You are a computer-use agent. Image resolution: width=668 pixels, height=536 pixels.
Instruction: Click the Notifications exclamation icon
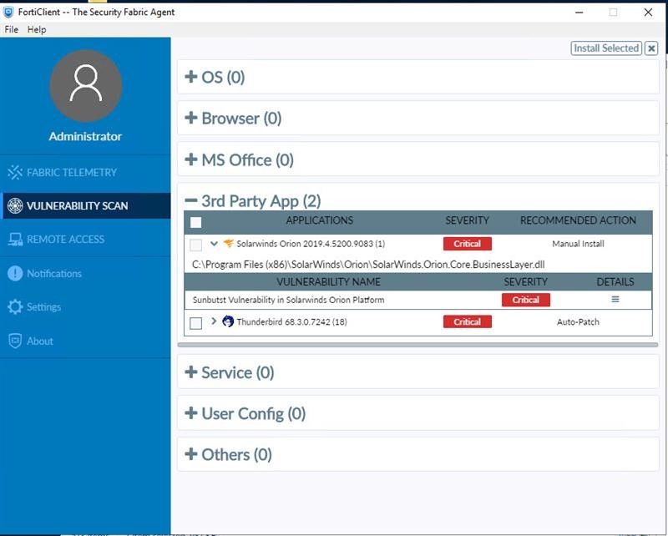(15, 273)
